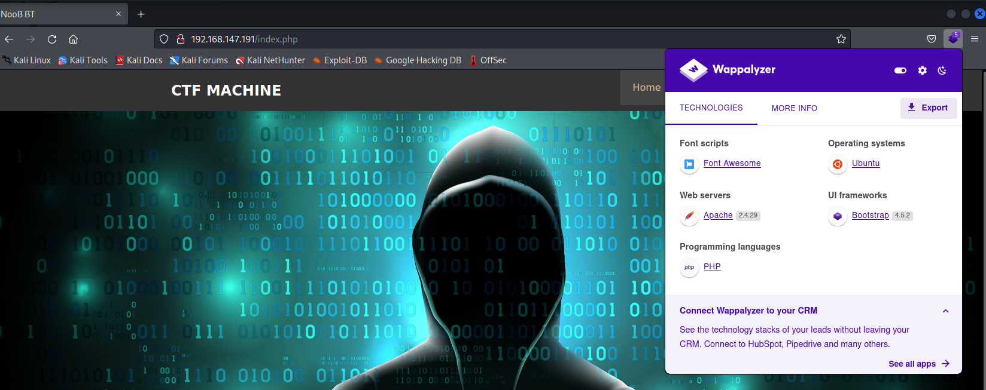Click the Wappalyzer logo

tap(727, 70)
